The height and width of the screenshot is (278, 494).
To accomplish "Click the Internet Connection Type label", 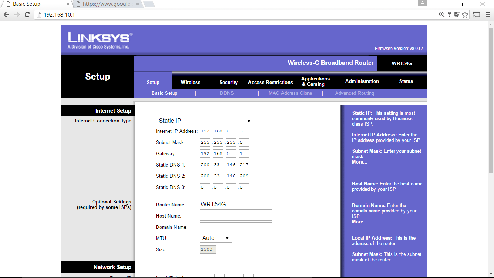I will tap(103, 121).
